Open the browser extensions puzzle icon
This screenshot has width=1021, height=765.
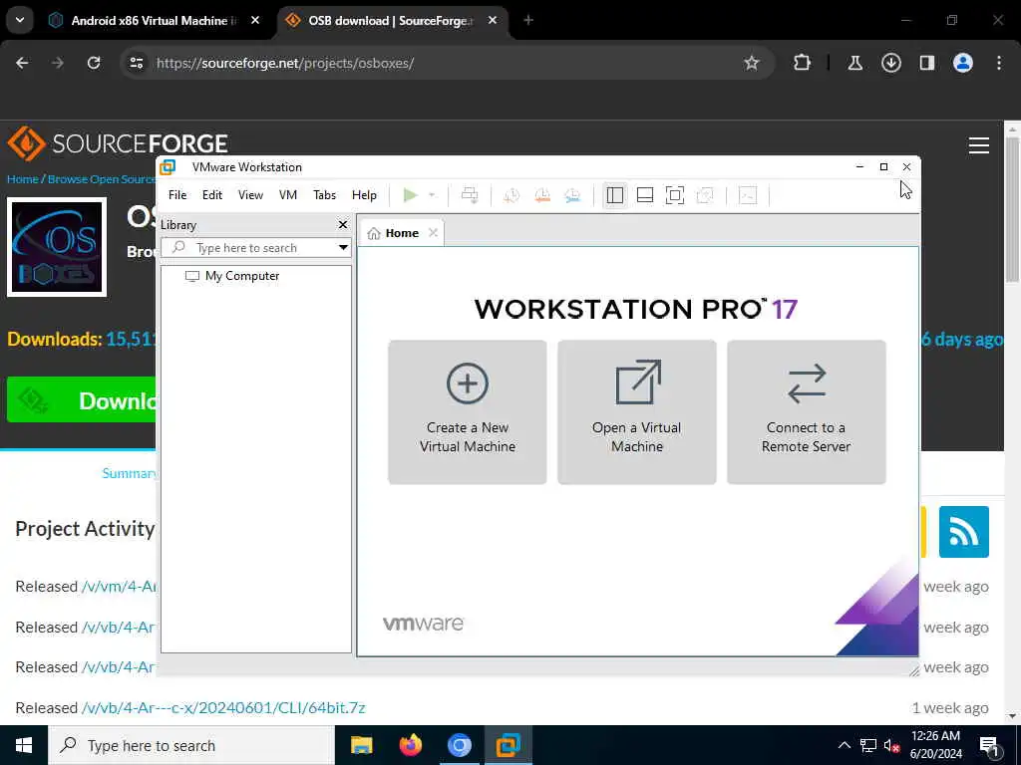pos(802,63)
